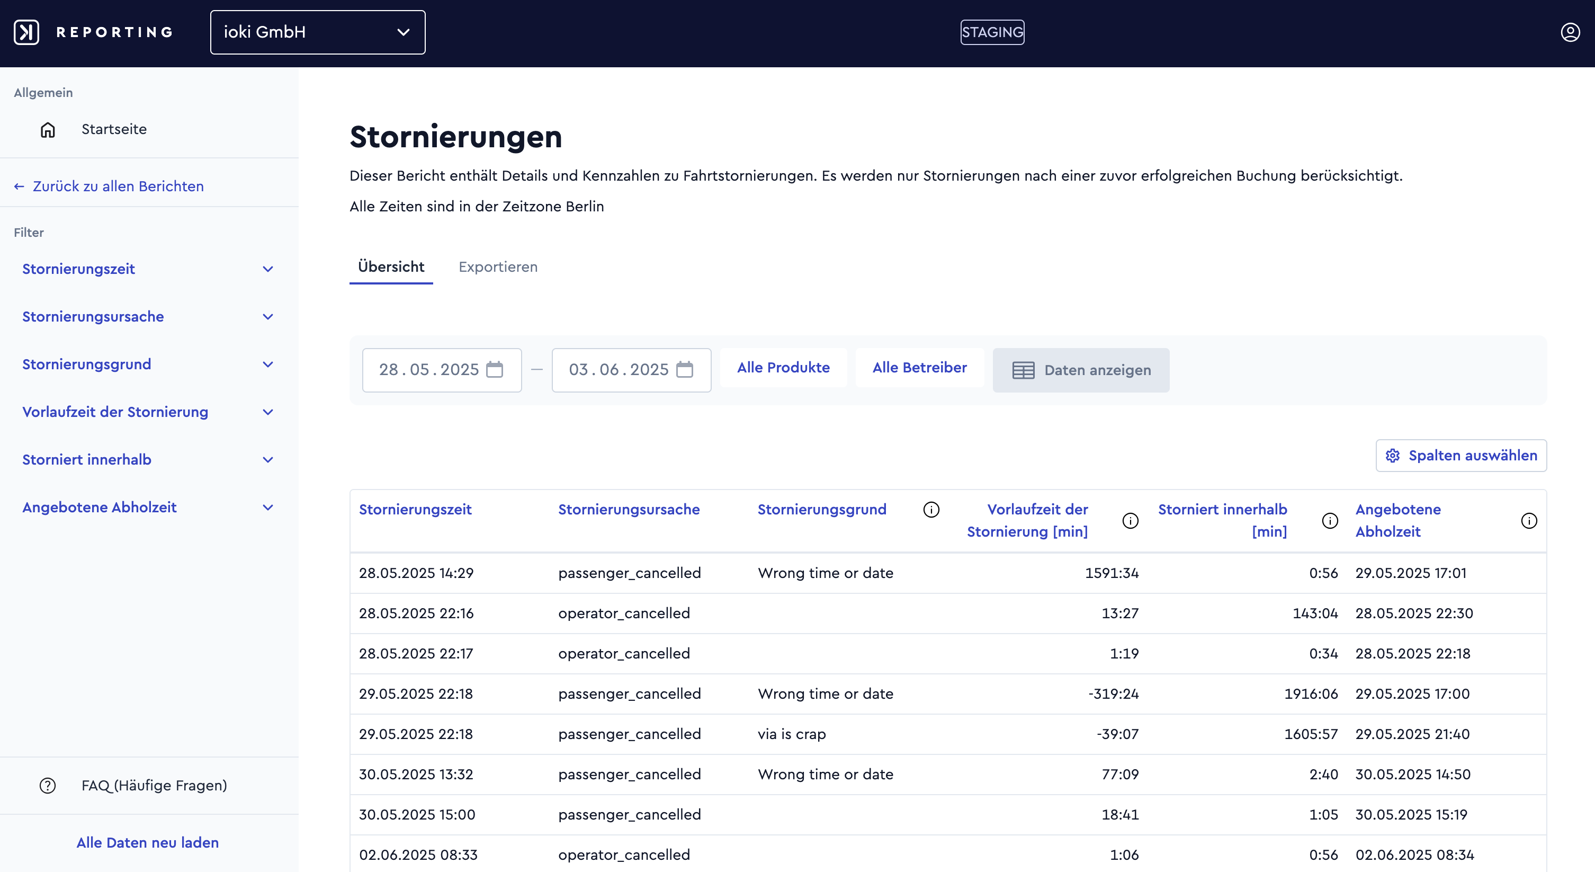Open the ioki GmbH organization dropdown
The width and height of the screenshot is (1595, 872).
point(318,32)
